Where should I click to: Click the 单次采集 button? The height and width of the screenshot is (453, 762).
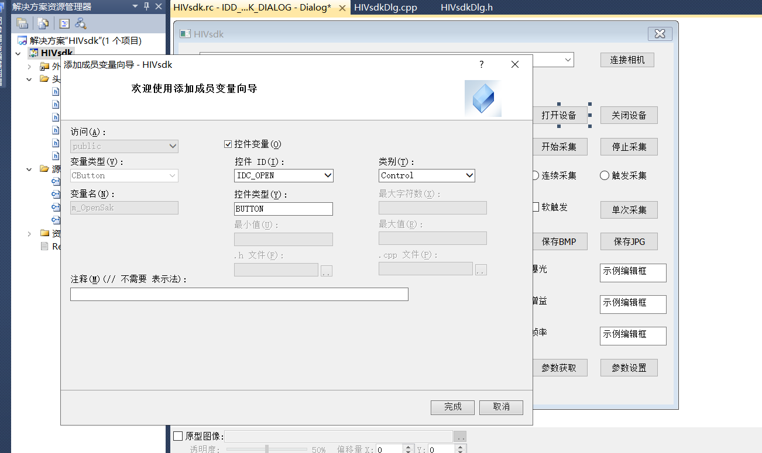[x=629, y=210]
